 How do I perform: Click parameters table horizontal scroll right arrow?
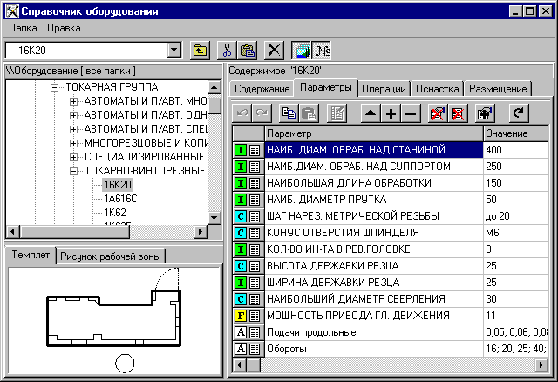click(541, 365)
